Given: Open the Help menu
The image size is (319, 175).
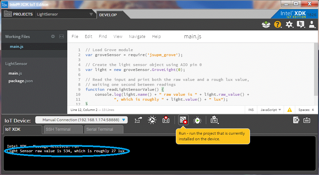Looking at the screenshot, I should tap(156, 36).
